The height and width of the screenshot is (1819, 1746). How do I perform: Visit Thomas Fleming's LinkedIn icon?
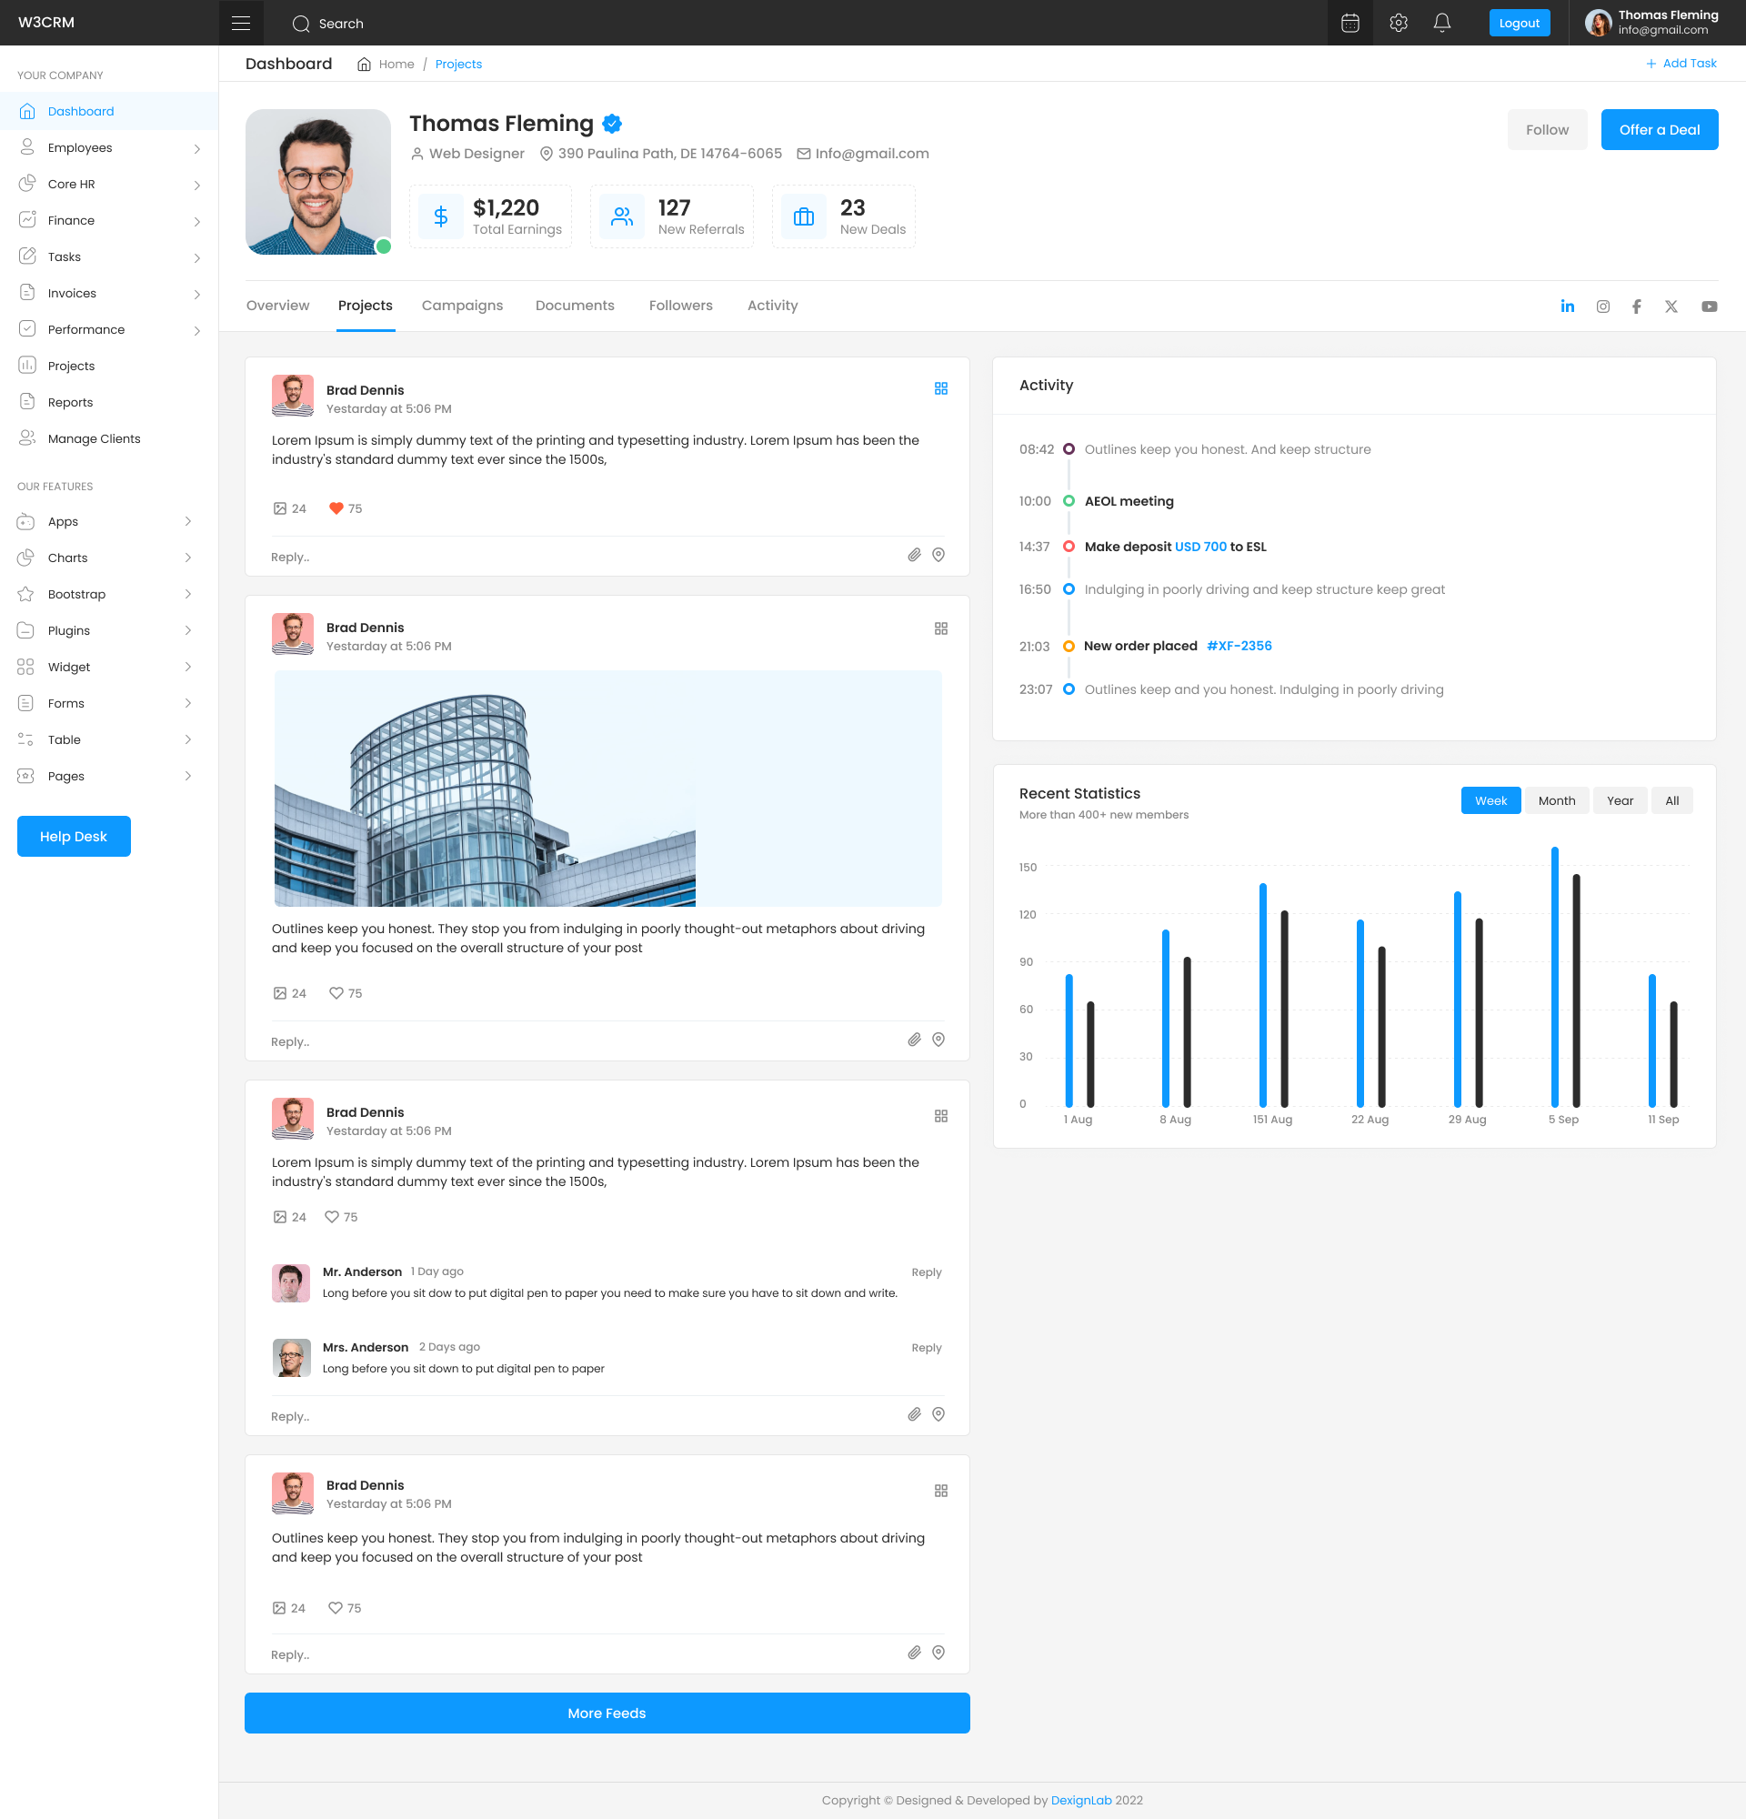click(1568, 306)
